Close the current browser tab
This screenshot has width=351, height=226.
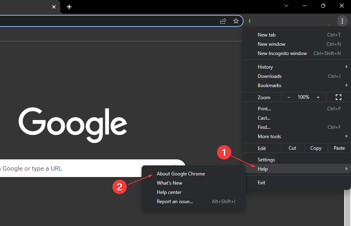tap(54, 7)
